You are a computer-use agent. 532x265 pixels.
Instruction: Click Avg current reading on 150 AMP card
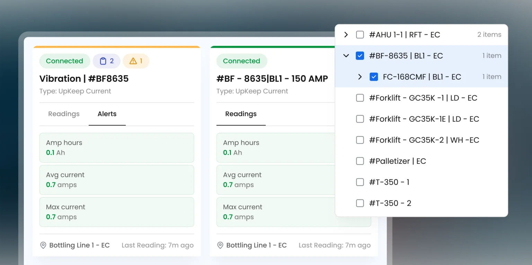[x=276, y=180]
